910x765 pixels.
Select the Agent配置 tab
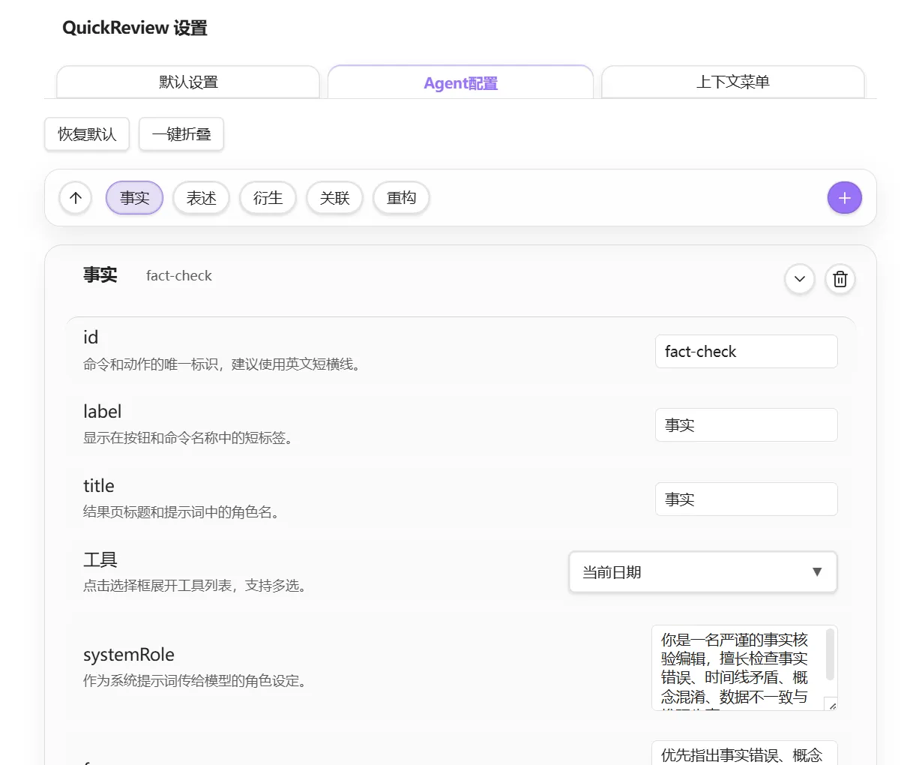tap(460, 82)
